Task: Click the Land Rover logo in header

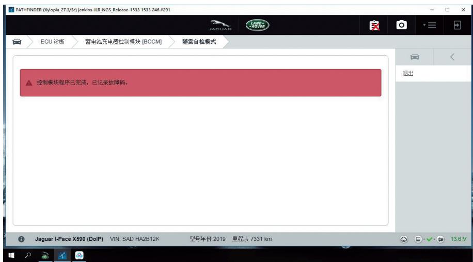Action: pyautogui.click(x=257, y=25)
